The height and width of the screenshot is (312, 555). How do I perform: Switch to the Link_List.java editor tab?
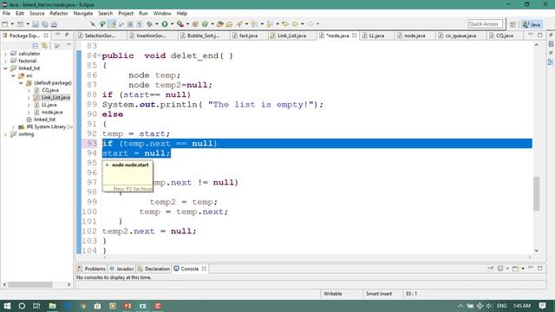291,36
